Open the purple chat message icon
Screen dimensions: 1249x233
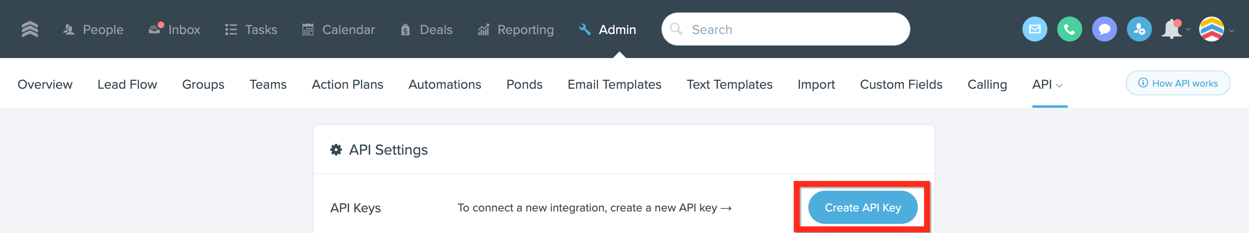point(1105,29)
